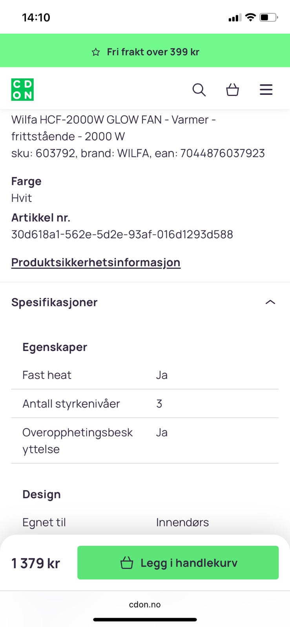The image size is (290, 627).
Task: Tap the cdon.no address bar
Action: pyautogui.click(x=145, y=604)
